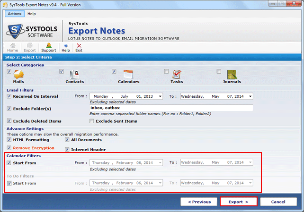Toggle To Do Filters Start From checkbox
This screenshot has width=304, height=212.
click(x=9, y=183)
